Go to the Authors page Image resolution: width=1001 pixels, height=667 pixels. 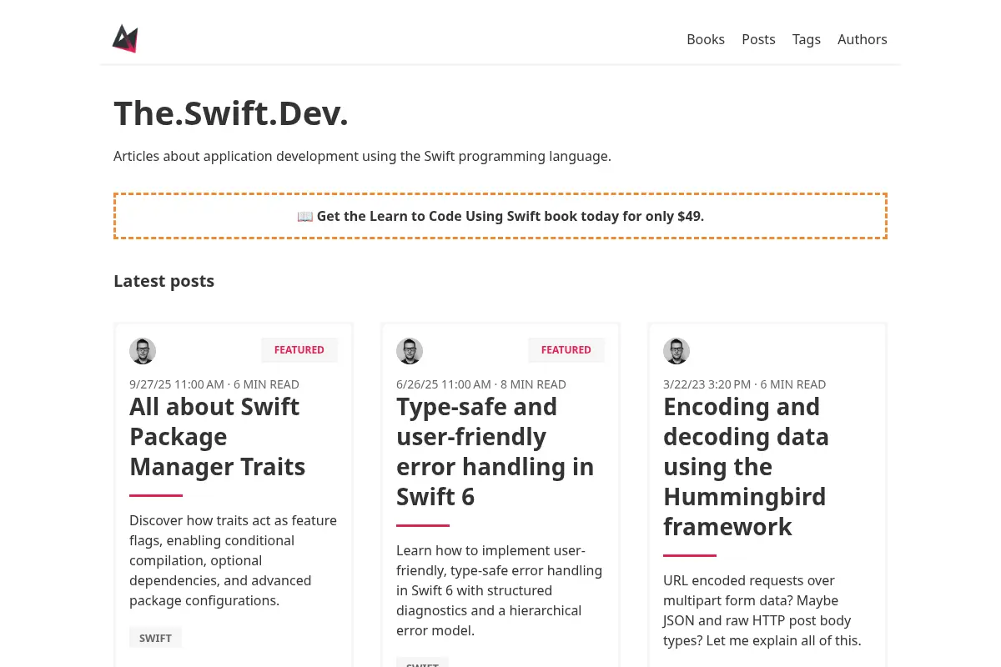click(x=863, y=39)
